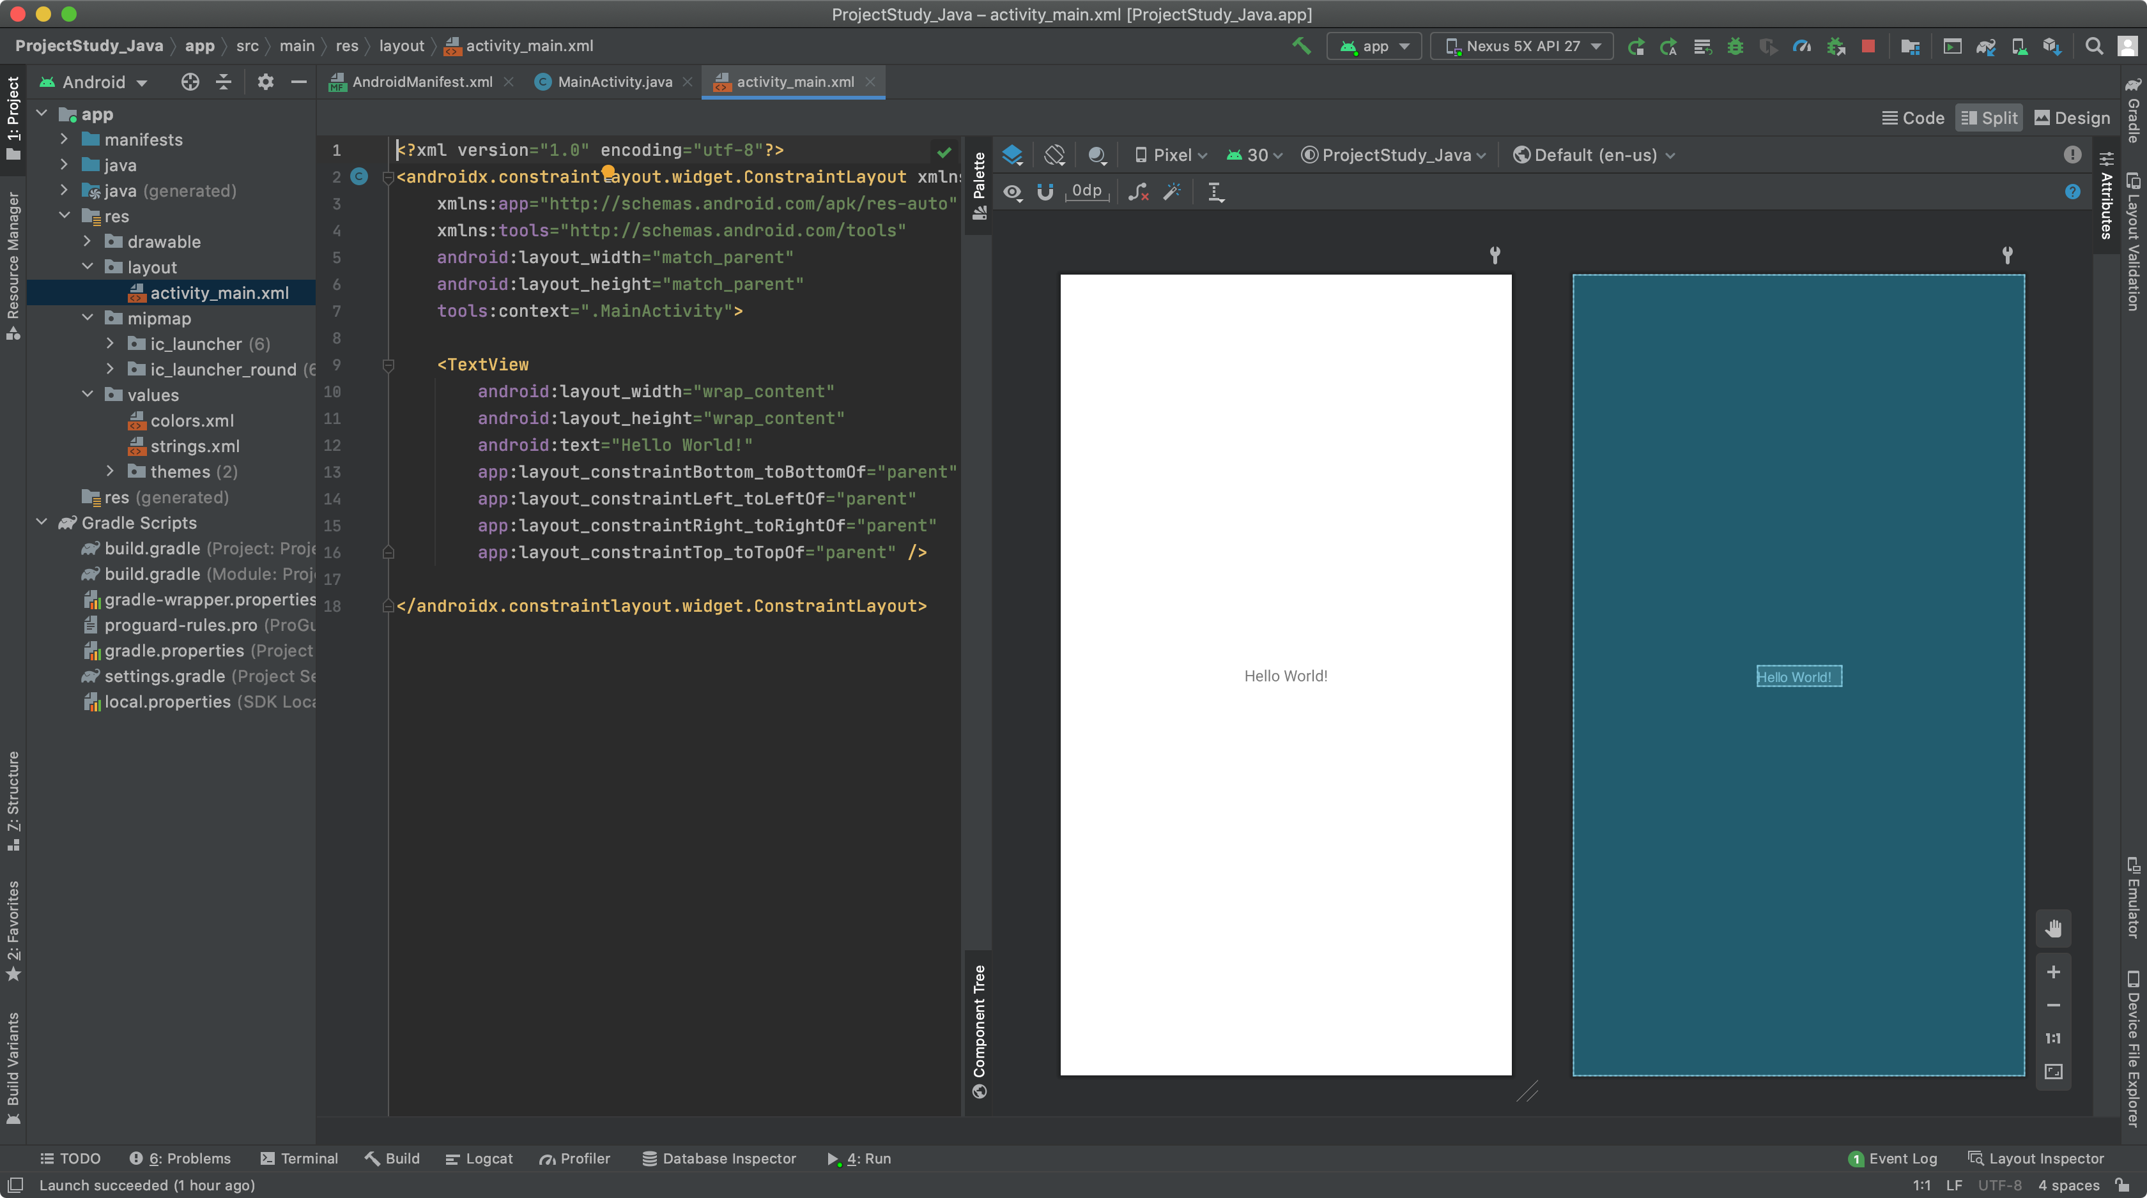Stop the running app with red square
The height and width of the screenshot is (1198, 2147).
tap(1868, 47)
